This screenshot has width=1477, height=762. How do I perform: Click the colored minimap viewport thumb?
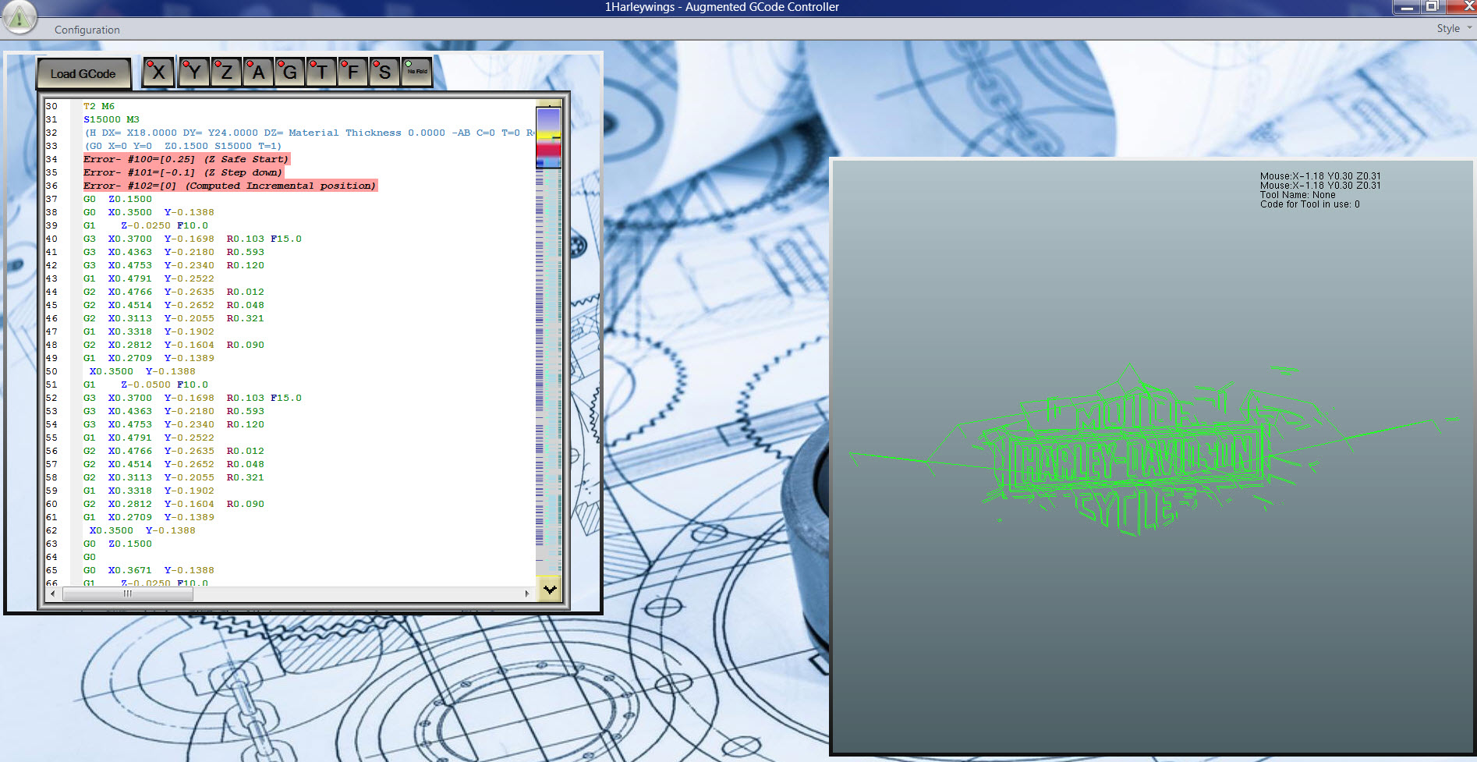[548, 138]
